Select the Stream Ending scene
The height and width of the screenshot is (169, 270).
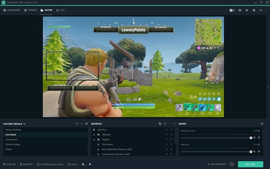46,144
